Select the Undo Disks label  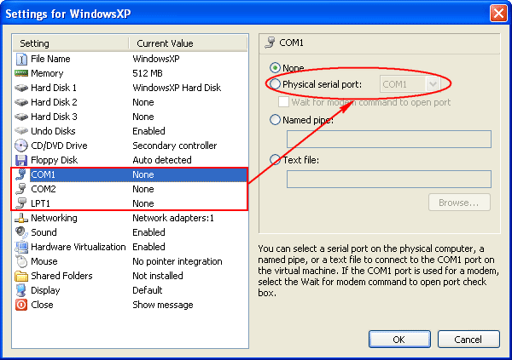pyautogui.click(x=53, y=131)
